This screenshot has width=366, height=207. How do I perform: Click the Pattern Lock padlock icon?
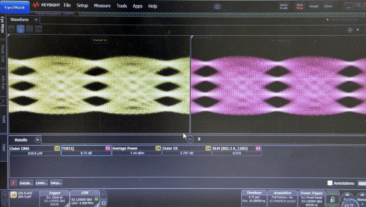point(332,200)
